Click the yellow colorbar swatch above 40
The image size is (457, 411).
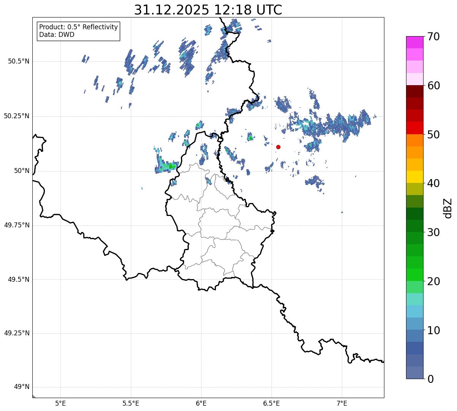pos(414,177)
